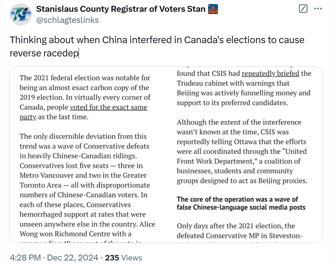This screenshot has height=266, width=336.
Task: Click the word 'party' underlined in article
Action: coord(28,117)
